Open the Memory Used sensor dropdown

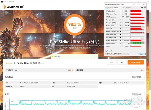tap(120, 26)
